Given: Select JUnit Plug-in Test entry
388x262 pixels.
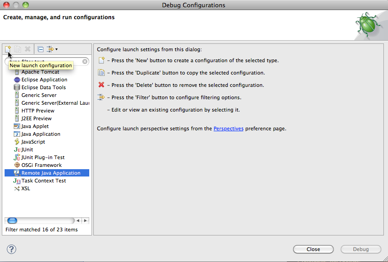Looking at the screenshot, I should pyautogui.click(x=43, y=157).
